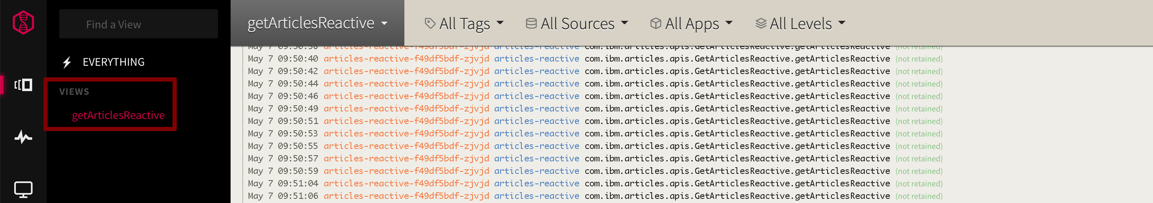
Task: Click host name in the 09:50:55 log line
Action: tap(406, 146)
